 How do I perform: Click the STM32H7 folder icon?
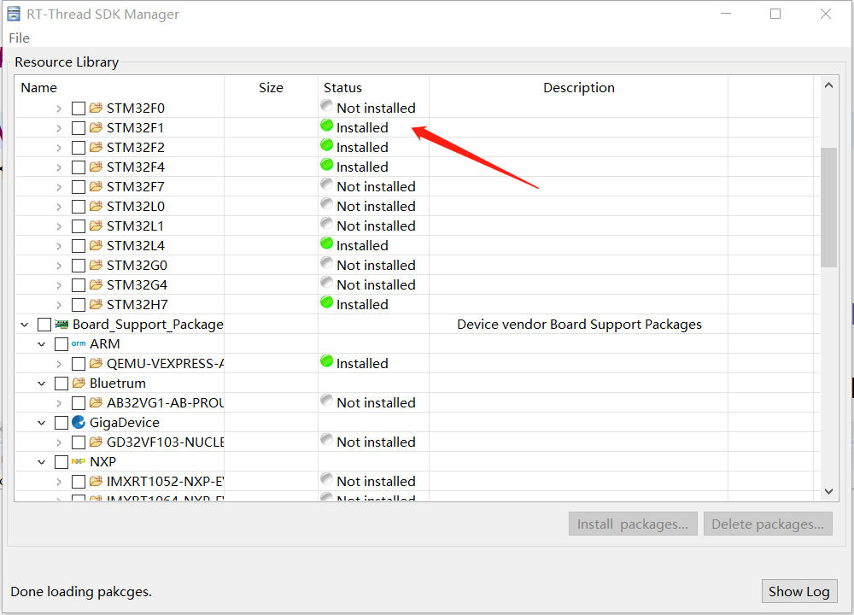coord(96,304)
